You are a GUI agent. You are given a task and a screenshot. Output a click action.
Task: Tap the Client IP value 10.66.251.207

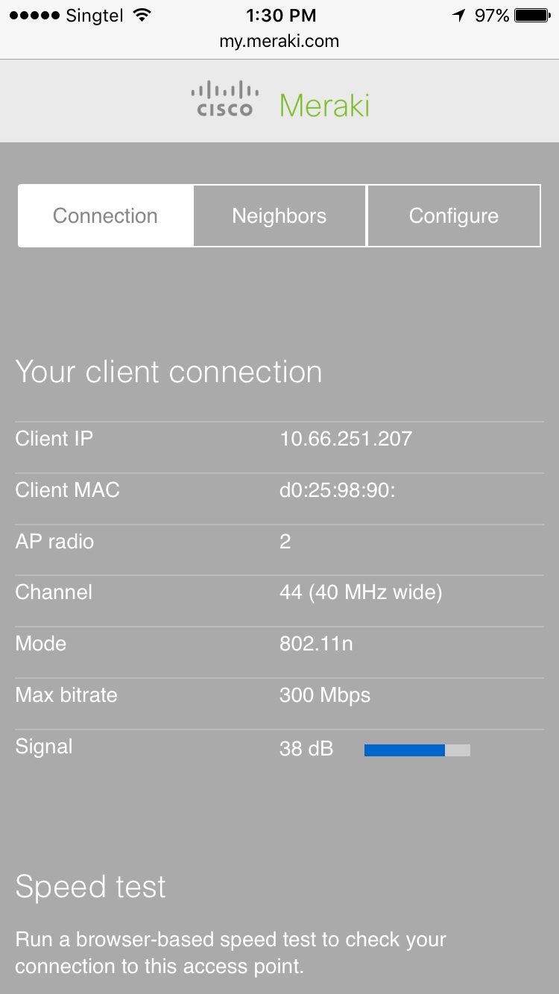point(346,438)
